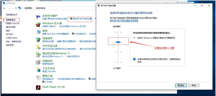Confirm UAC settings with 确定 button

coord(181,85)
